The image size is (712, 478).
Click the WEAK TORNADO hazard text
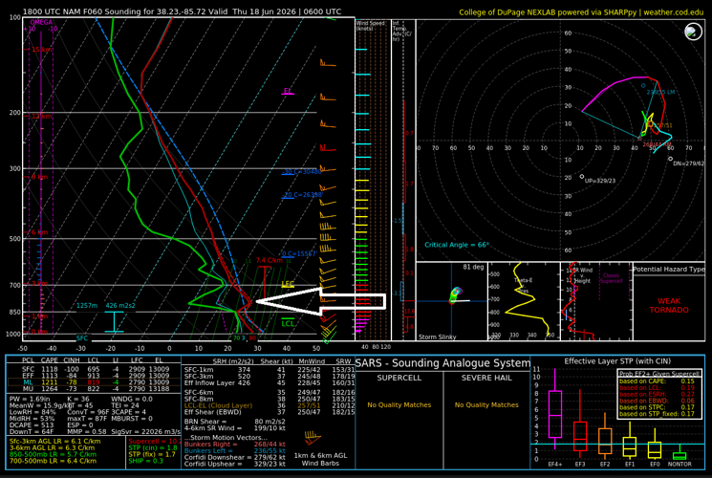669,305
